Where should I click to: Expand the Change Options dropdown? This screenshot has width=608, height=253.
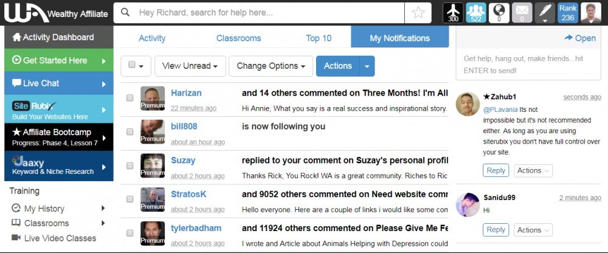coord(271,66)
